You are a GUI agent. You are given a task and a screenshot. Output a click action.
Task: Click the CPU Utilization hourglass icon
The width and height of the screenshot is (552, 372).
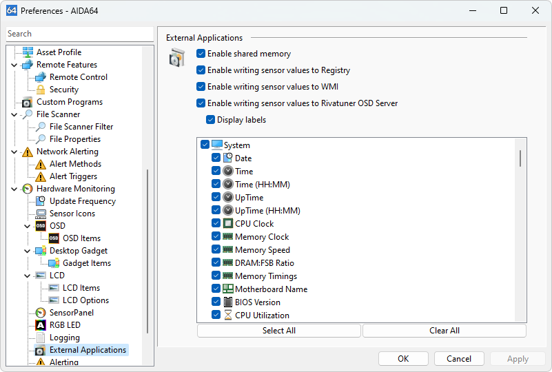[x=228, y=316]
